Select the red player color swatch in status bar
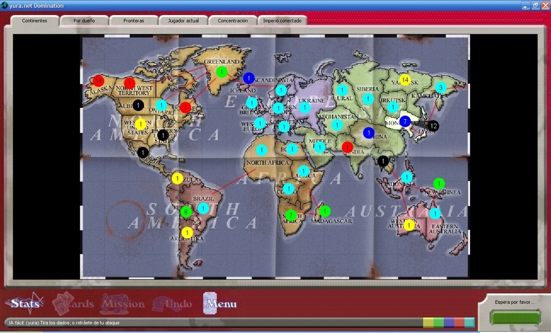The image size is (551, 333). (x=459, y=323)
